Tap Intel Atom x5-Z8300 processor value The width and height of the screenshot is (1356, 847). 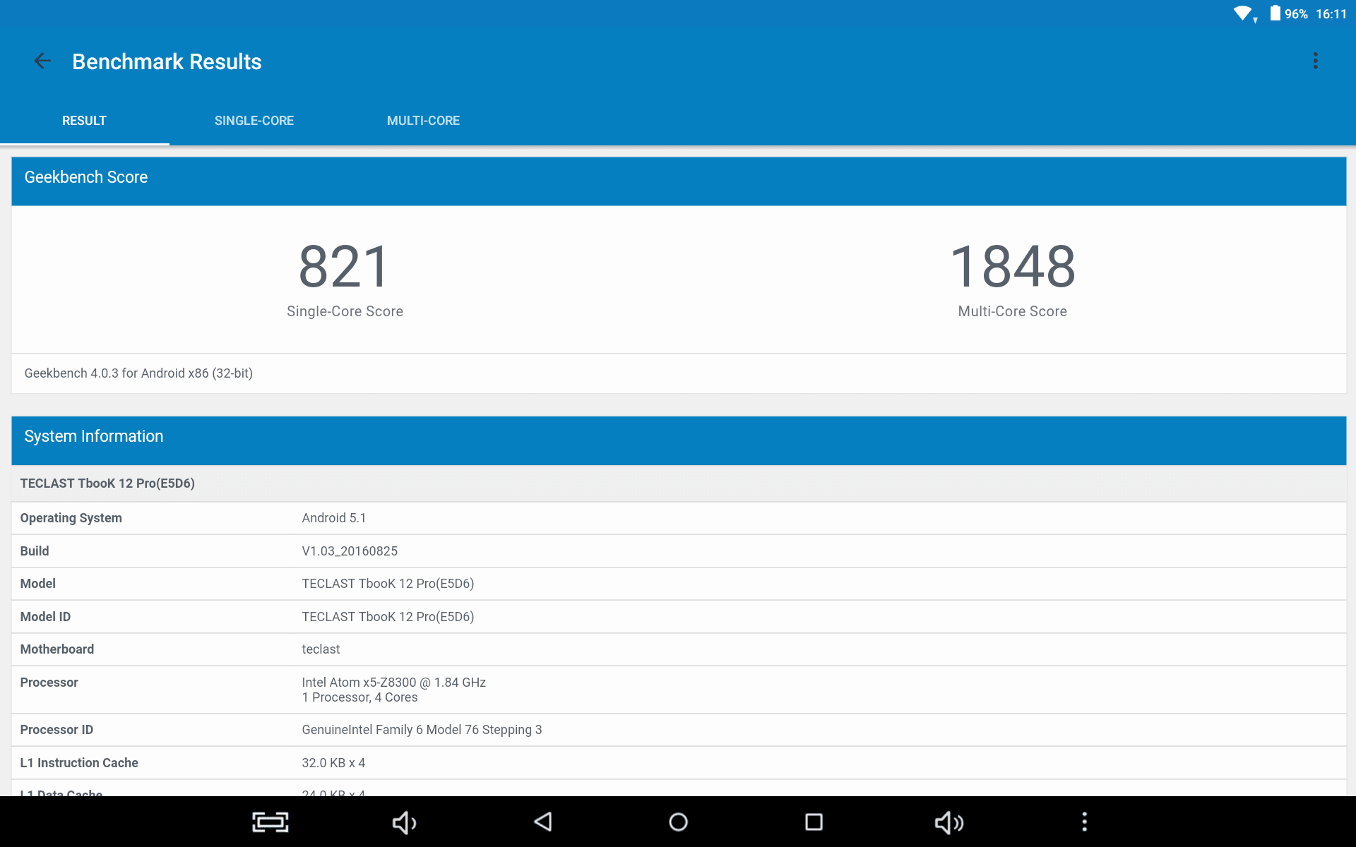coord(393,683)
